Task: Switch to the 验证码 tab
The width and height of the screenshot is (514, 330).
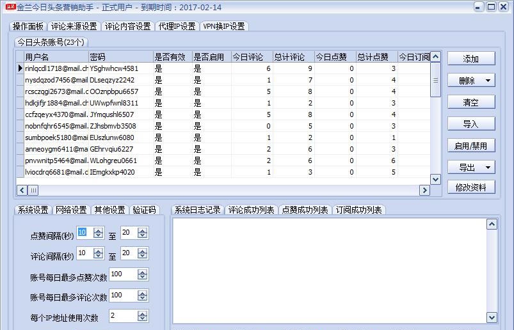Action: [x=144, y=210]
